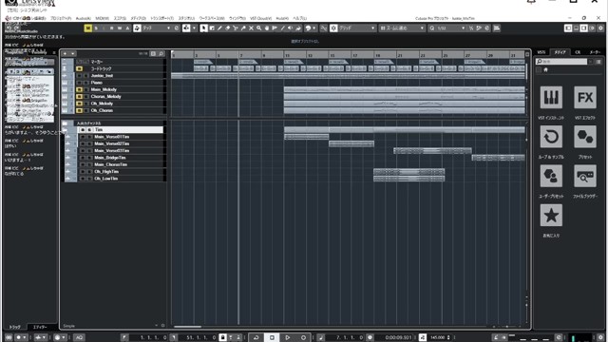Open Favorites star tile

point(551,216)
